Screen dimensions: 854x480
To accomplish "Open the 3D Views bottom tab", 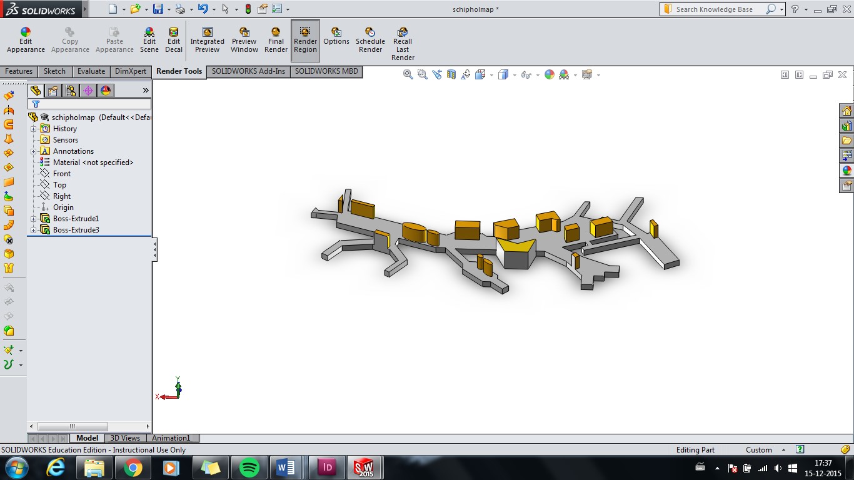I will click(x=125, y=438).
